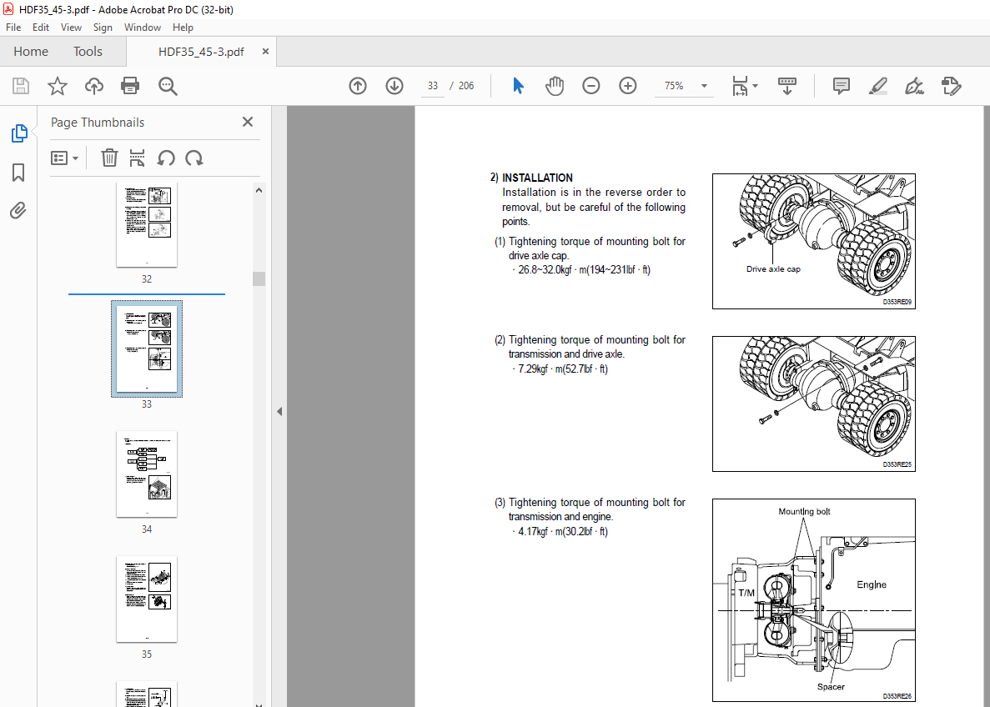Click the Print file icon

point(130,86)
